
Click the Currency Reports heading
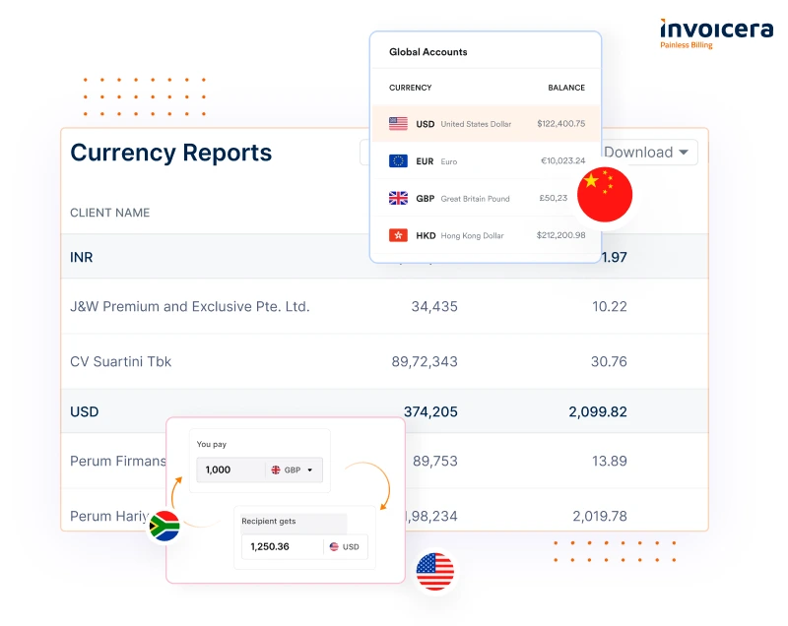(170, 153)
